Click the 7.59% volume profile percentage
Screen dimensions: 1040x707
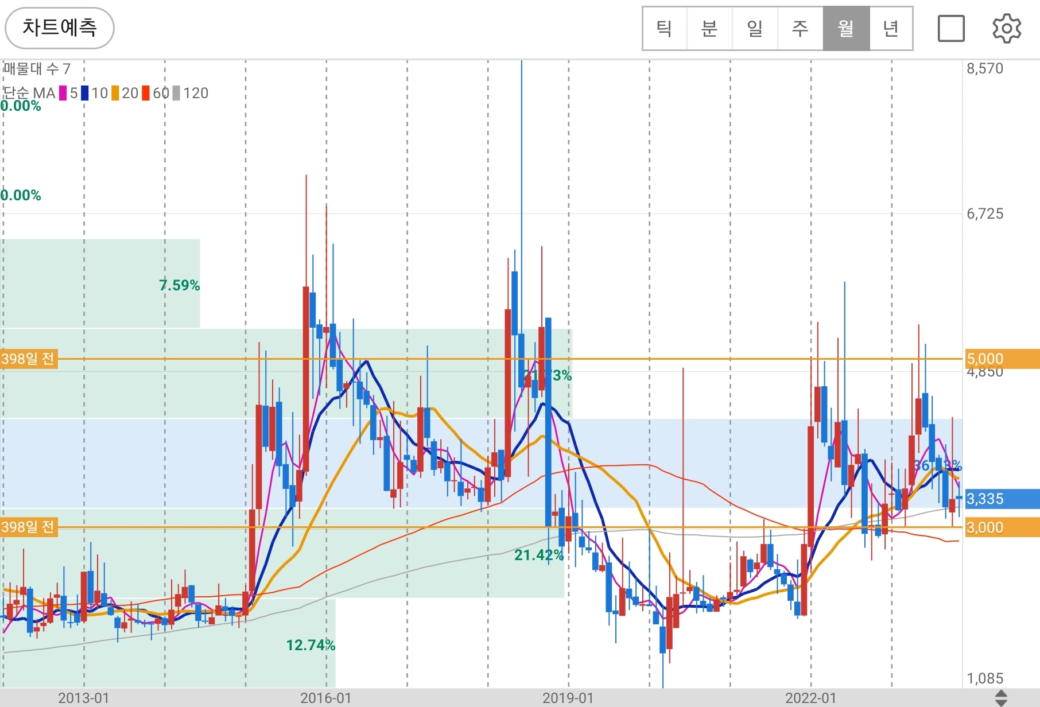[x=180, y=285]
